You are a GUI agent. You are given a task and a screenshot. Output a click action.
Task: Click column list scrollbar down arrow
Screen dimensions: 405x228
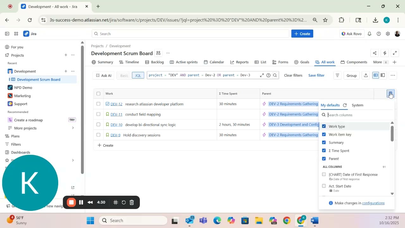392,193
